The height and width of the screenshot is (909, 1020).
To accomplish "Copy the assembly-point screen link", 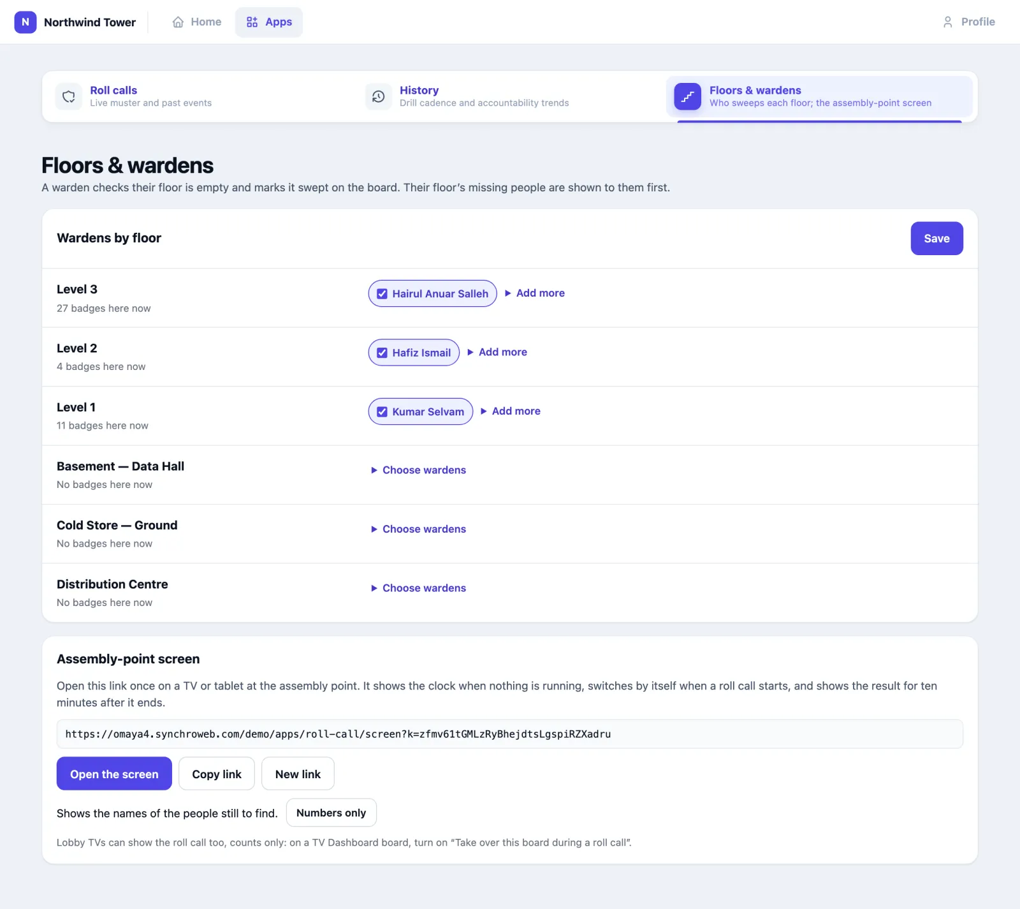I will (217, 774).
